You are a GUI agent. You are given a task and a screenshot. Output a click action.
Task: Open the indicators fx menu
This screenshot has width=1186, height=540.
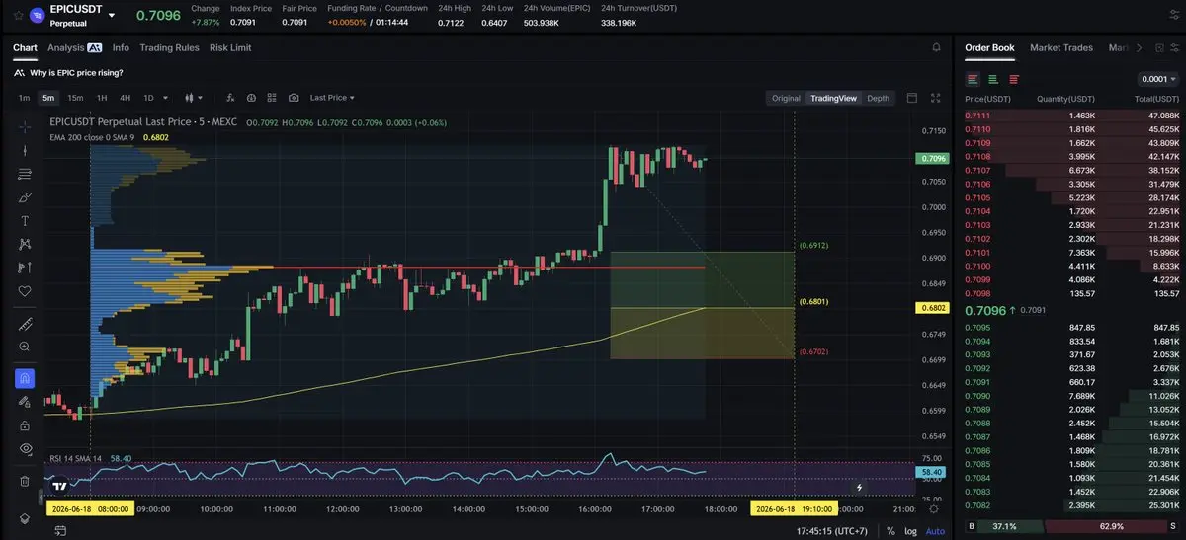pos(230,98)
